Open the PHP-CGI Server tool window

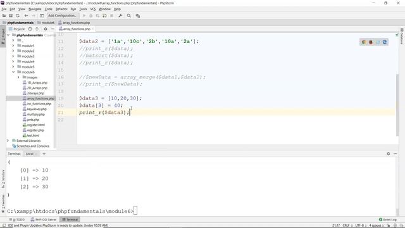[44, 220]
